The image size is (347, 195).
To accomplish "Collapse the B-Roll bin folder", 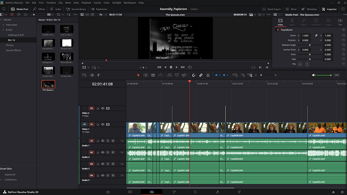I will pyautogui.click(x=4, y=30).
